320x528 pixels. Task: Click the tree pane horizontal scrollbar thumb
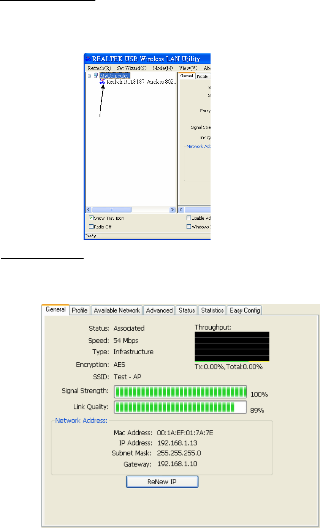click(112, 209)
